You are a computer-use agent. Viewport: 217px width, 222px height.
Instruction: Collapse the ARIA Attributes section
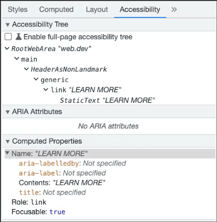pyautogui.click(x=8, y=112)
